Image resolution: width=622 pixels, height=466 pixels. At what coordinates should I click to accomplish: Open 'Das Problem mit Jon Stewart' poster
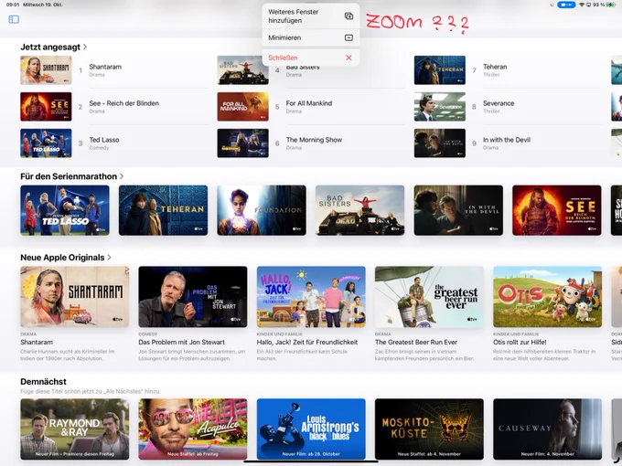[193, 297]
